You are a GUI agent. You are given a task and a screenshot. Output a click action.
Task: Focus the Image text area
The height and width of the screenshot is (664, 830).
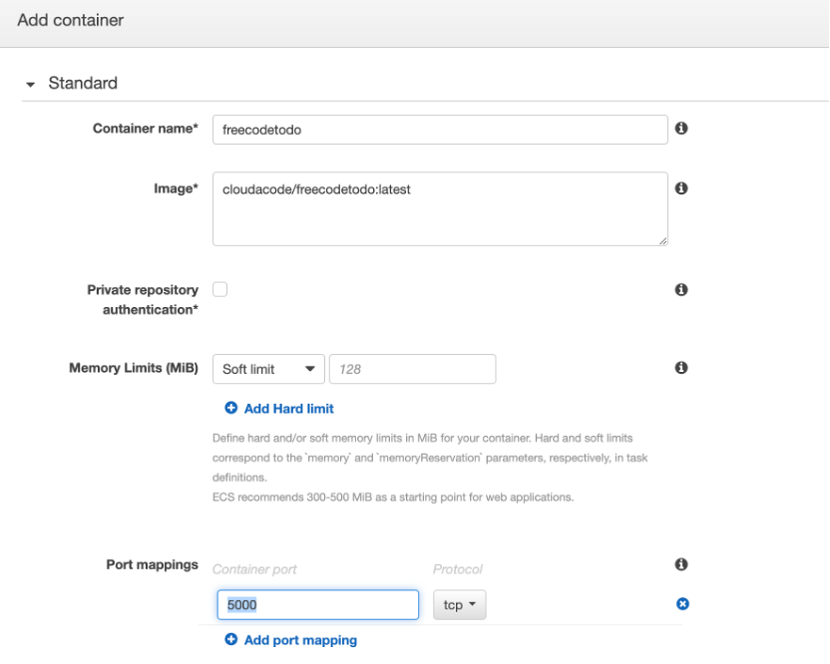440,209
